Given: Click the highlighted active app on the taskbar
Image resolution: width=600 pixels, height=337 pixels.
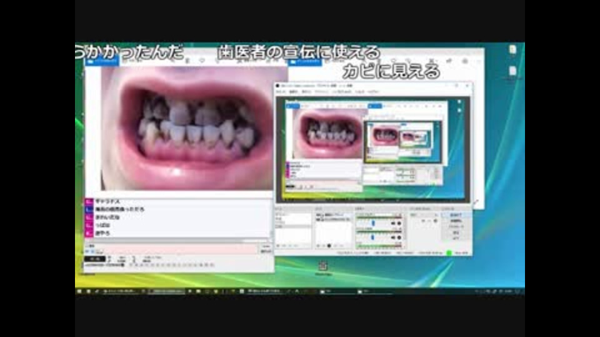Looking at the screenshot, I should [x=166, y=291].
